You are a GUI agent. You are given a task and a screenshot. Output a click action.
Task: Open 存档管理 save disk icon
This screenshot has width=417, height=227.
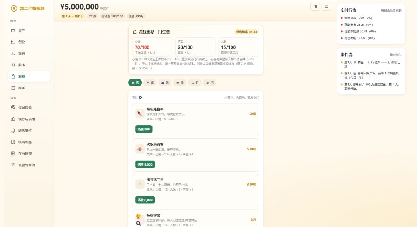tap(13, 153)
